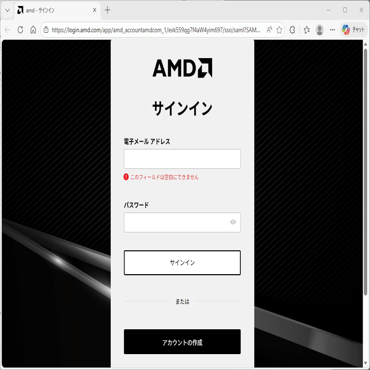370x370 pixels.
Task: Focus the 電子メール アドレス input field
Action: [182, 159]
